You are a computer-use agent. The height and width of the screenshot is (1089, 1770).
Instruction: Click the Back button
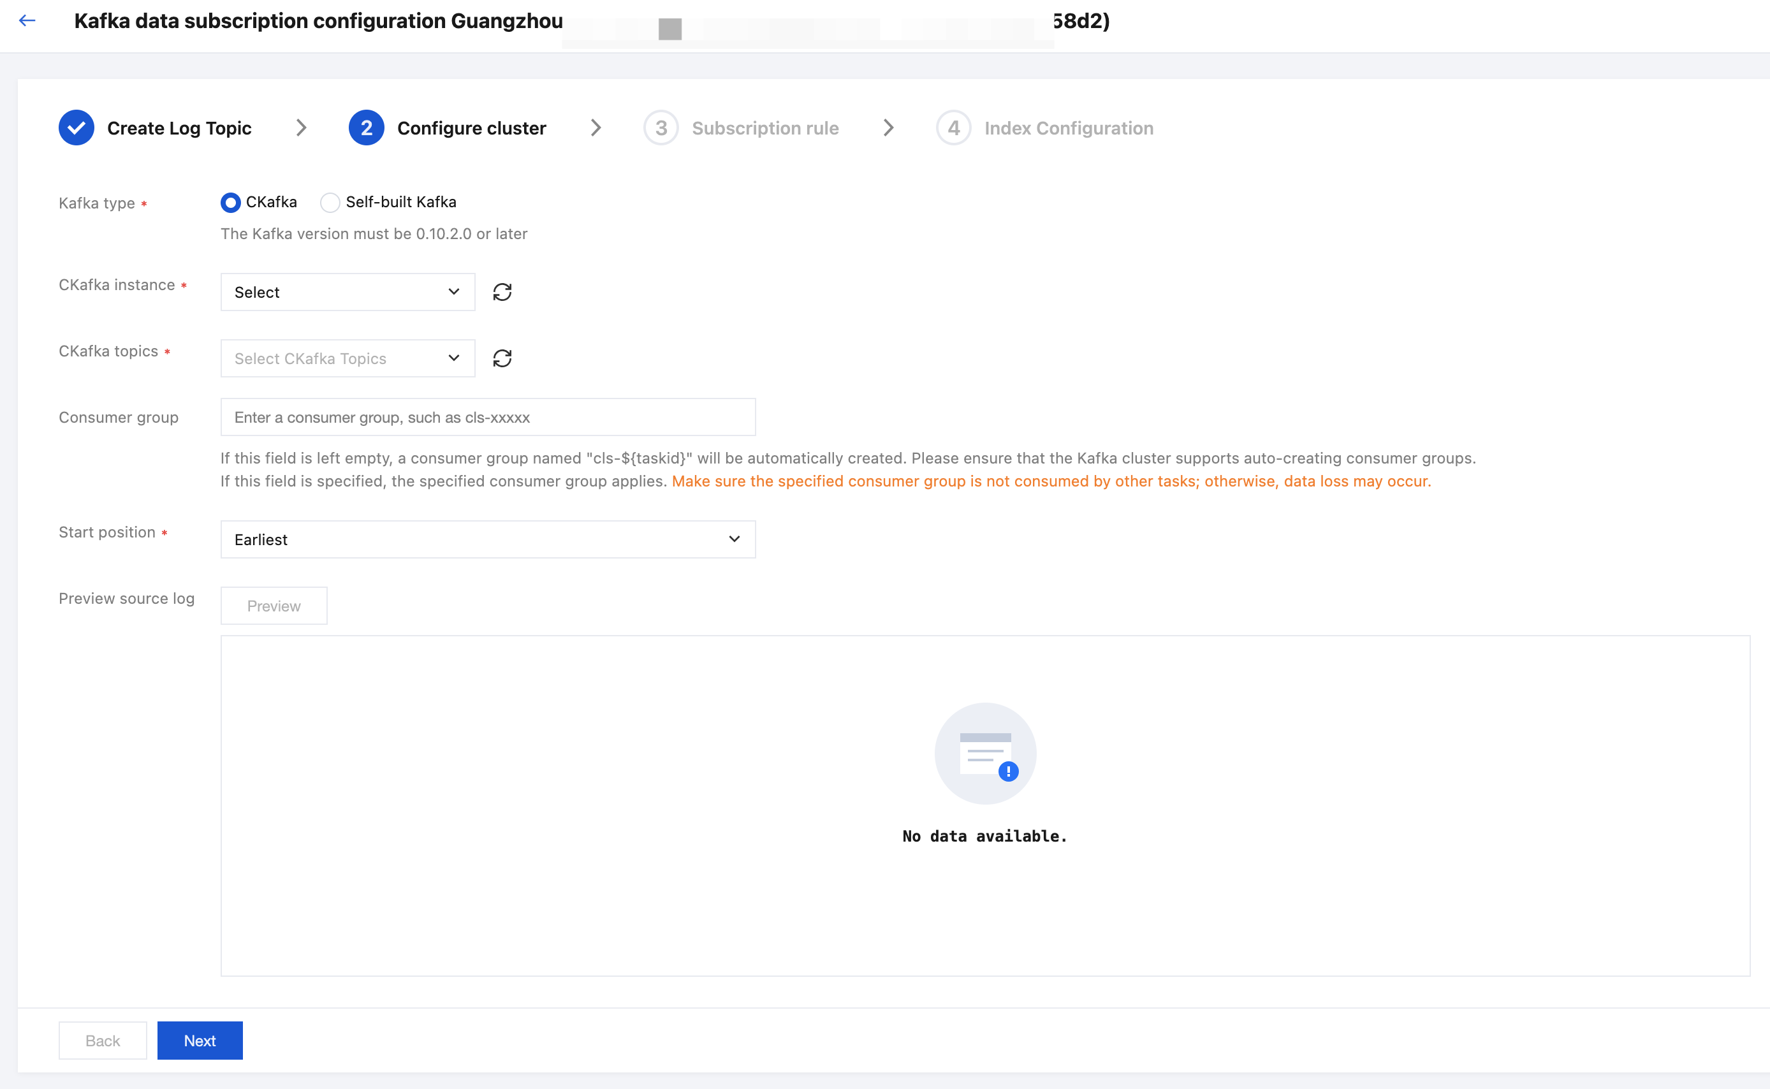pyautogui.click(x=102, y=1040)
